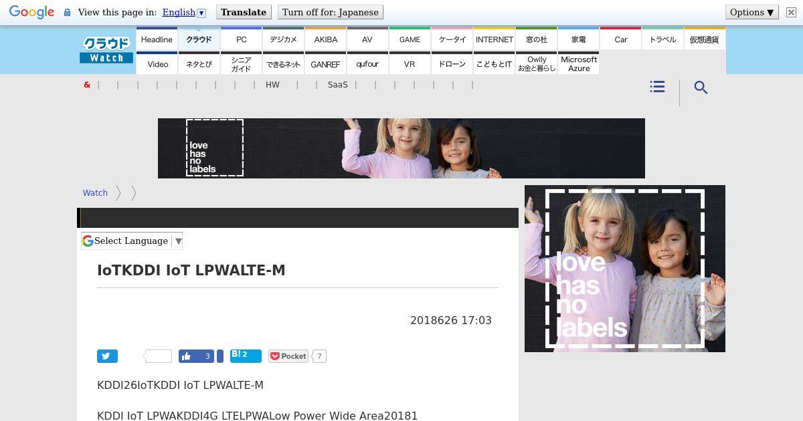803x421 pixels.
Task: Click the Watch breadcrumb link
Action: click(x=95, y=192)
